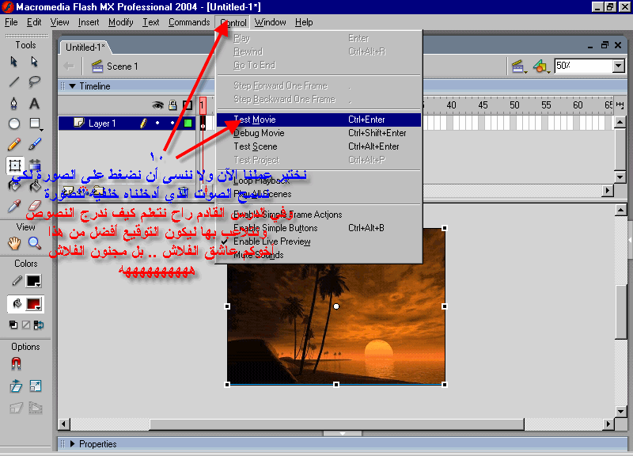This screenshot has height=456, width=633.
Task: Collapse the Timeline panel triangle
Action: (73, 86)
